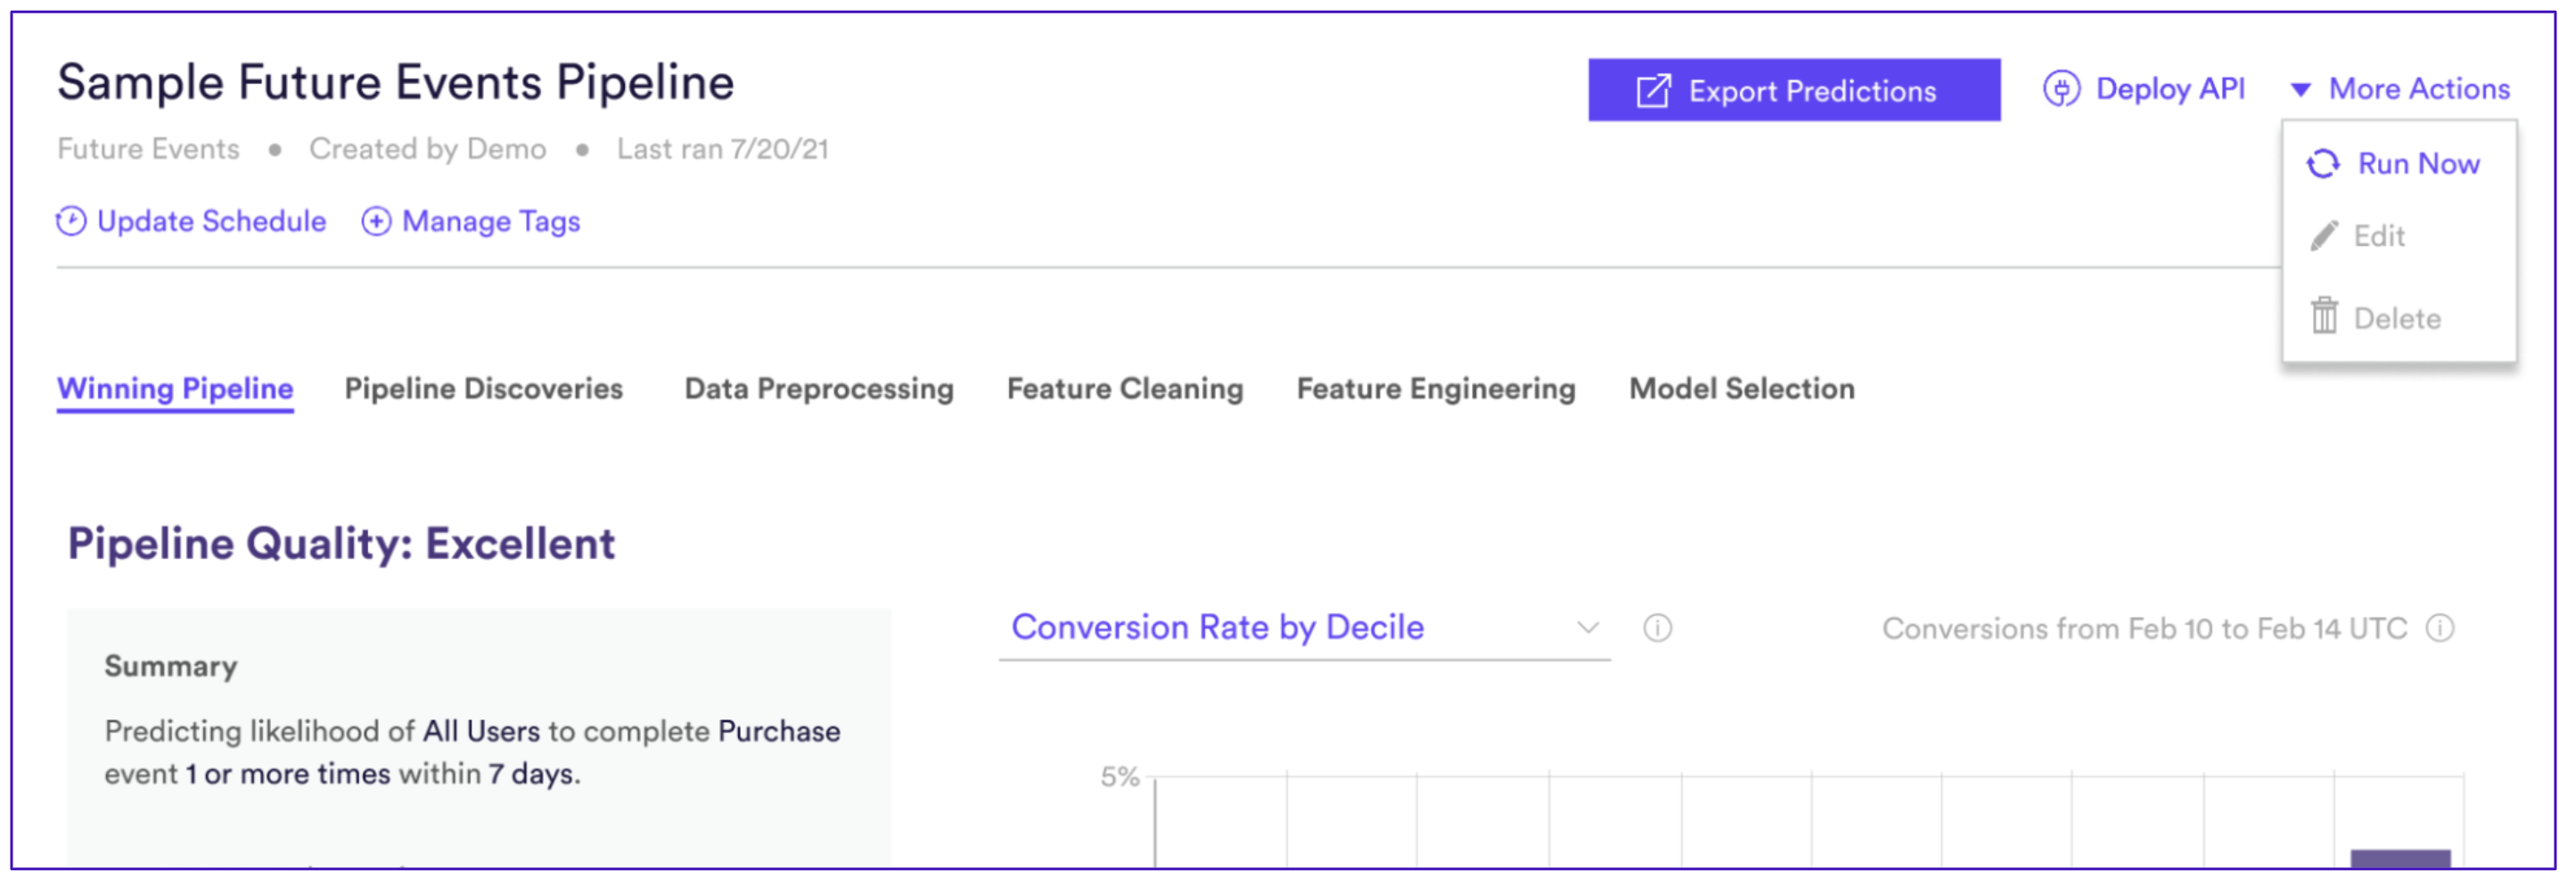Click the More Actions label
2567x879 pixels.
coord(2418,90)
